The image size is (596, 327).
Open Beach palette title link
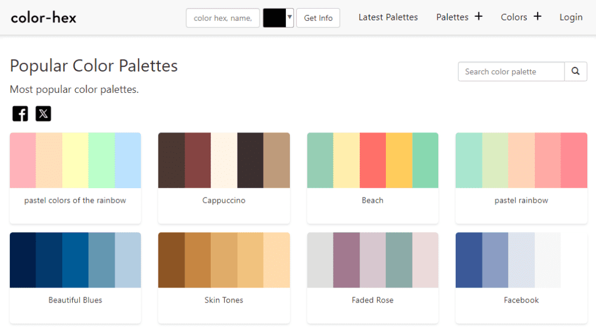(x=372, y=200)
